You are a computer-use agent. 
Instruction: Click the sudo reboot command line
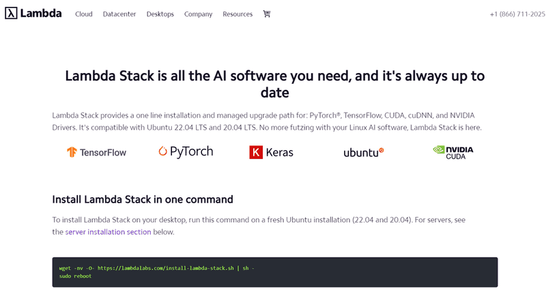click(x=75, y=276)
